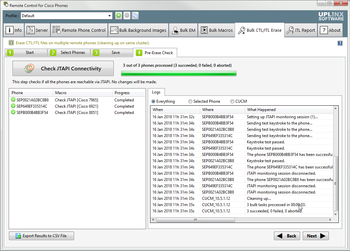
Task: Click the green status icon for SEP649EF335314C
Action: (x=13, y=106)
